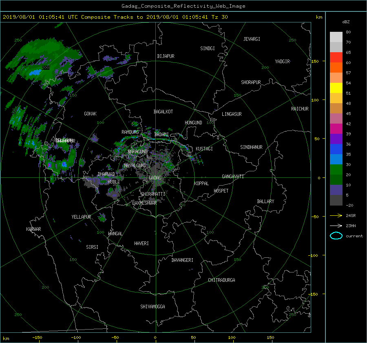Image resolution: width=367 pixels, height=343 pixels.
Task: Click the UTC Composite Tracks timestamp header
Action: tap(115, 17)
